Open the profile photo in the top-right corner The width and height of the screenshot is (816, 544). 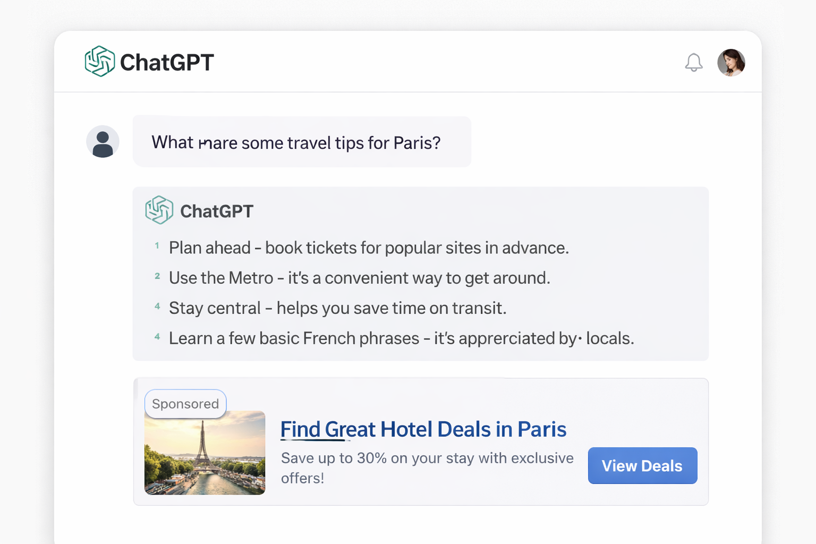(732, 62)
